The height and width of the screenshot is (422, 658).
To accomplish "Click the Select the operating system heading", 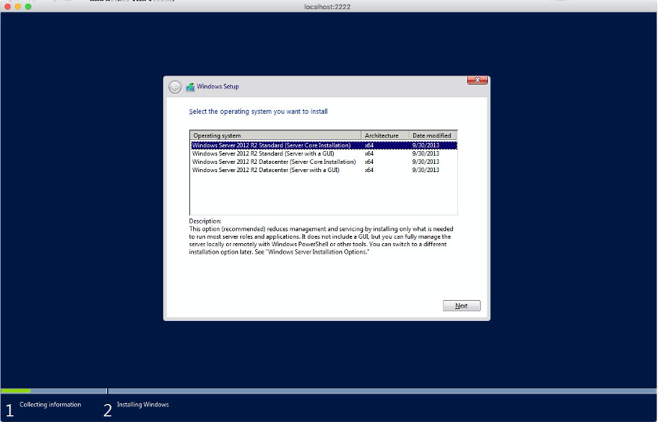I will [258, 111].
